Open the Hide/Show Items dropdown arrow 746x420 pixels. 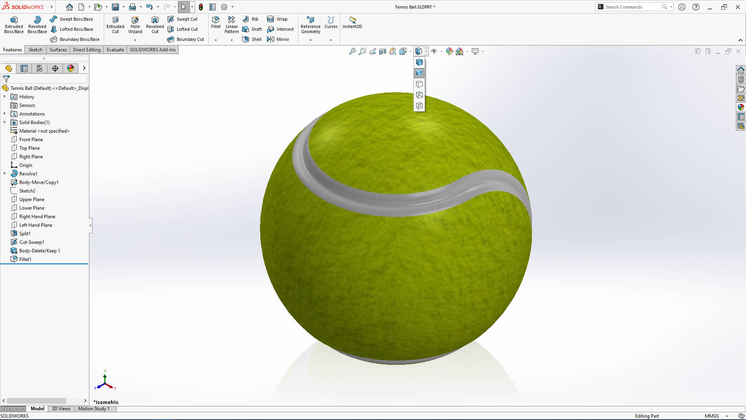441,51
